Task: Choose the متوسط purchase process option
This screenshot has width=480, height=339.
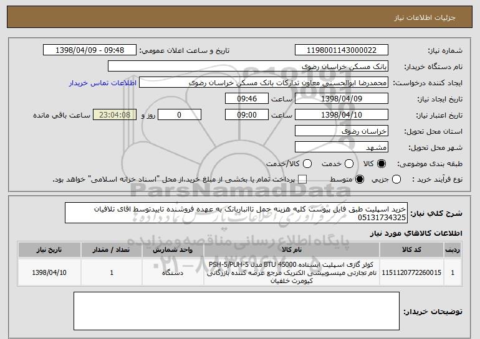Action: [x=360, y=179]
